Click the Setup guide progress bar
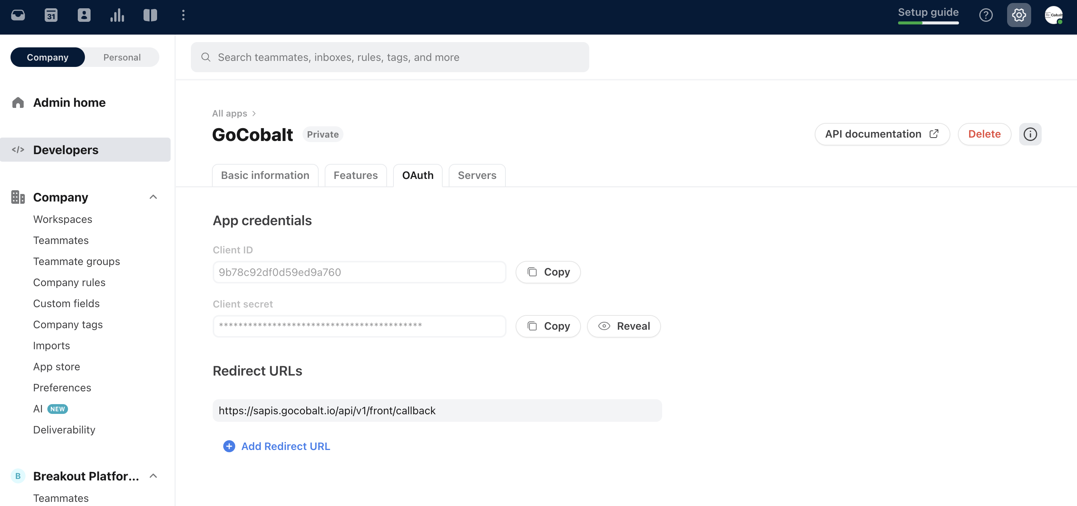This screenshot has height=506, width=1077. 928,23
